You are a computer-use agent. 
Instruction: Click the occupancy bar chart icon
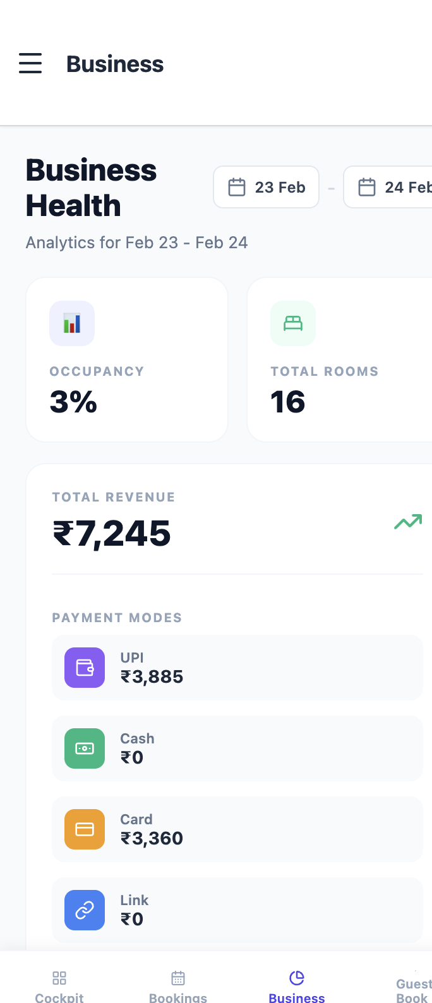72,323
